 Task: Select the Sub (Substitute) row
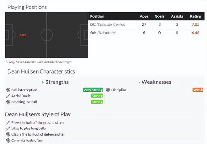103,33
